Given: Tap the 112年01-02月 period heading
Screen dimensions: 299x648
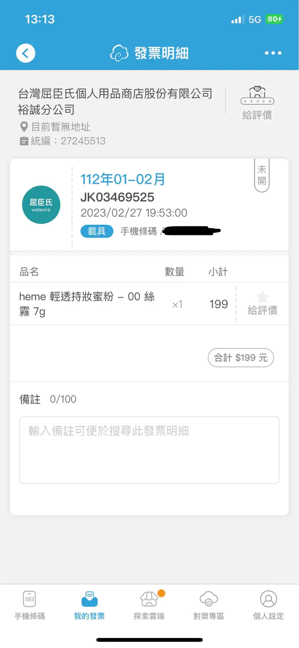Looking at the screenshot, I should pos(123,179).
